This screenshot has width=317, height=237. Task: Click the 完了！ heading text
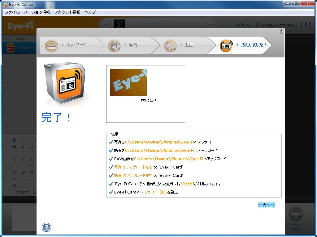56,118
